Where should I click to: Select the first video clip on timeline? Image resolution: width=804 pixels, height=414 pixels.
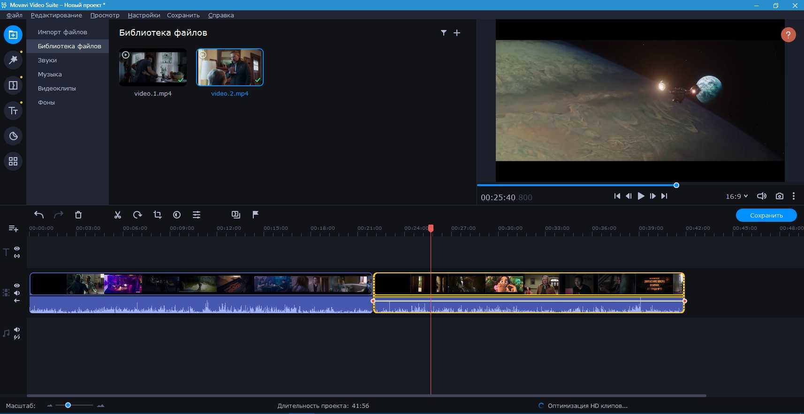pyautogui.click(x=201, y=293)
